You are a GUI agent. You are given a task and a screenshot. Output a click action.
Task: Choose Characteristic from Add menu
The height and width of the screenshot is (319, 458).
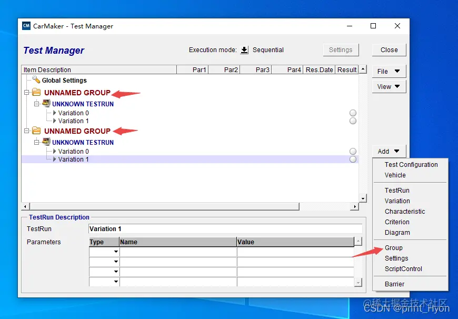pyautogui.click(x=404, y=212)
